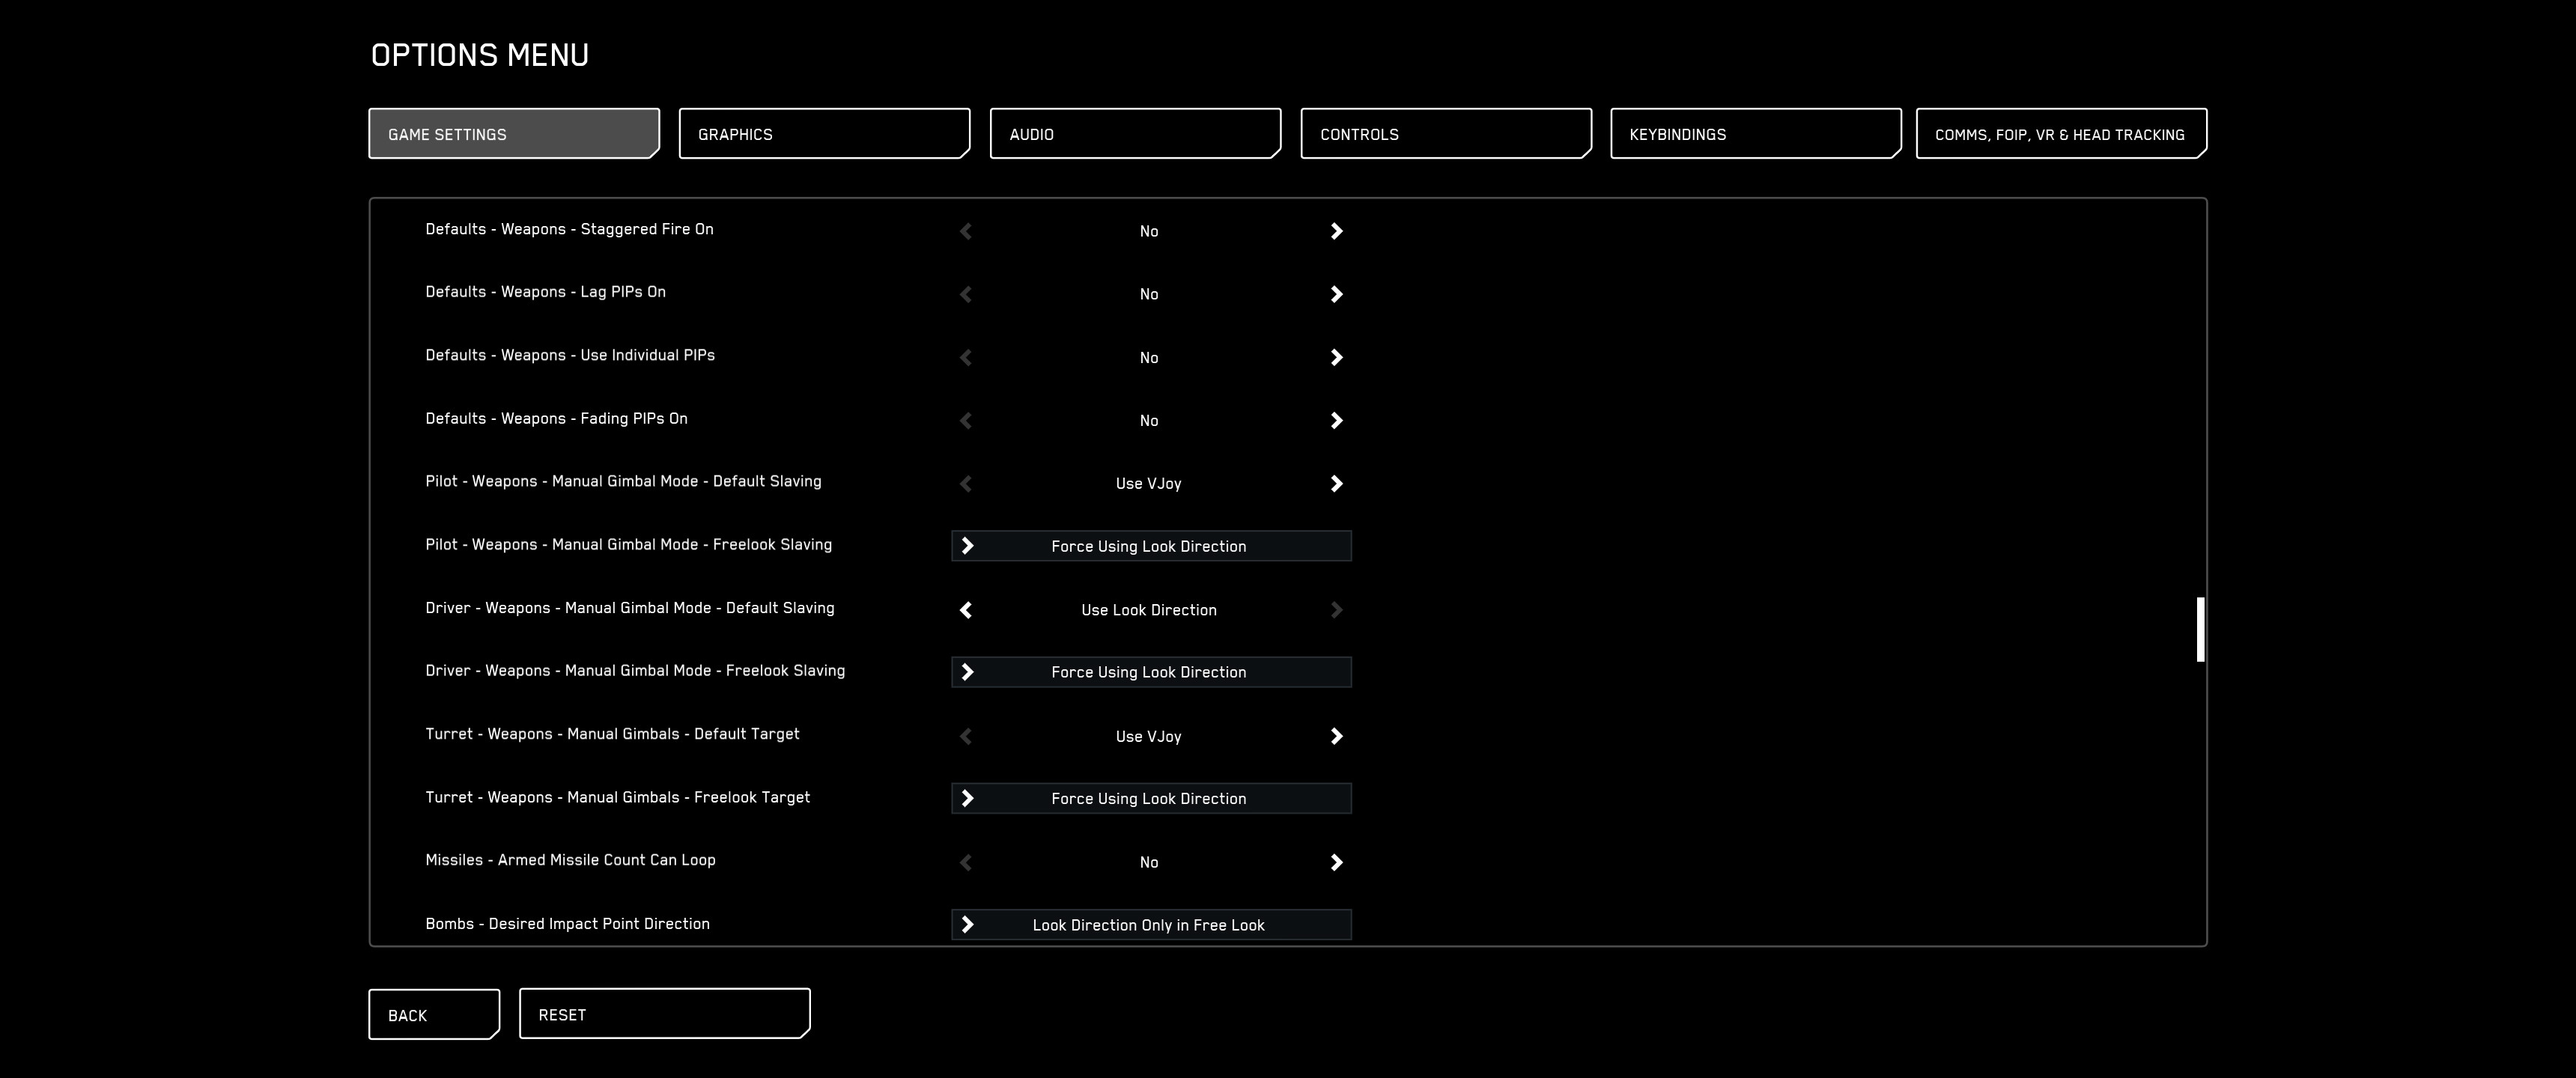Click right arrow for Pilot Default Slaving
Image resolution: width=2576 pixels, height=1078 pixels.
[1336, 484]
